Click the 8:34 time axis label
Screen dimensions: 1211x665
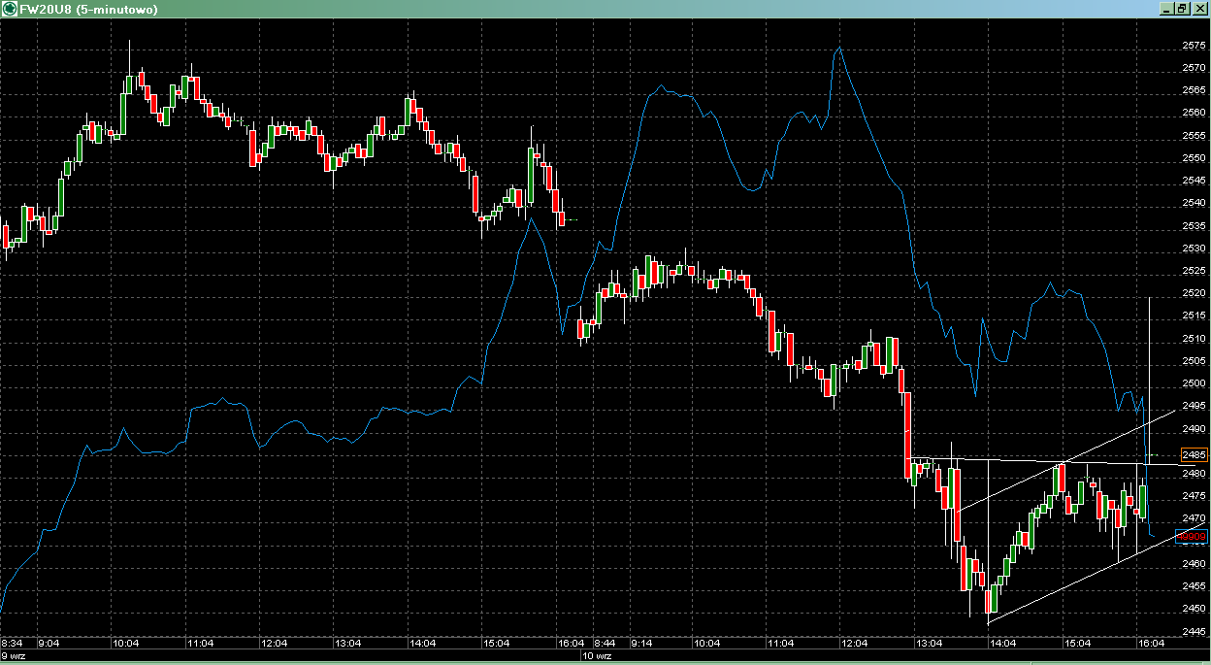click(13, 644)
